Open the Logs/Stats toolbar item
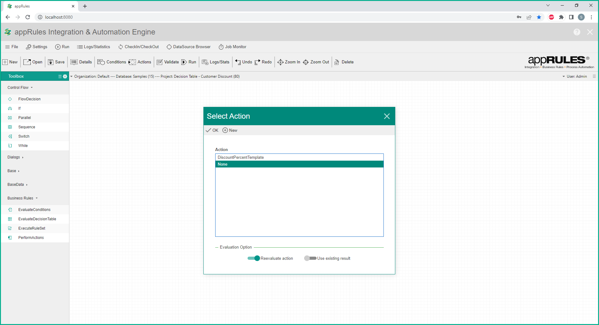Viewport: 599px width, 325px height. (x=216, y=62)
